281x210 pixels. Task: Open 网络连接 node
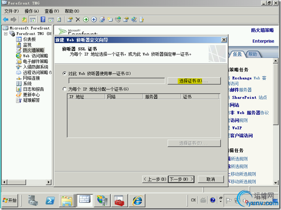click(31, 78)
